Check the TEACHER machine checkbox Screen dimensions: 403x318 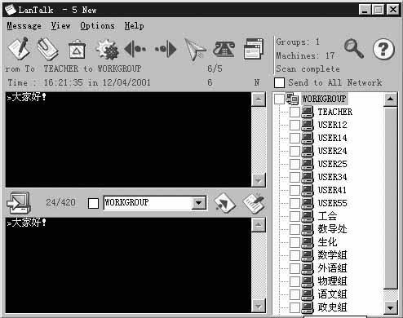point(294,112)
